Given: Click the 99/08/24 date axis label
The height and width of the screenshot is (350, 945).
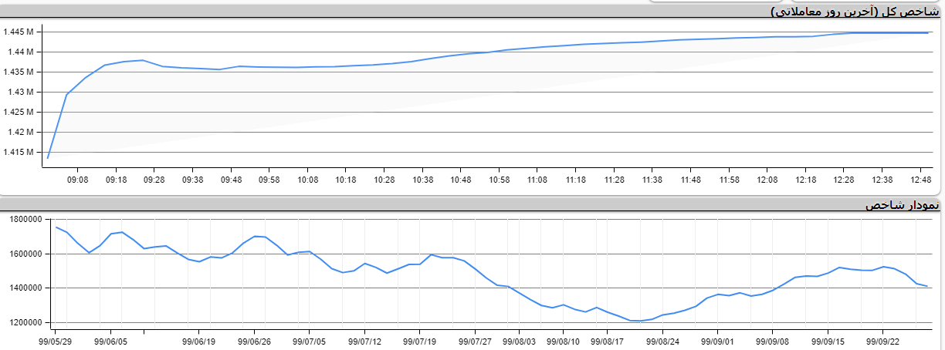Looking at the screenshot, I should [662, 340].
